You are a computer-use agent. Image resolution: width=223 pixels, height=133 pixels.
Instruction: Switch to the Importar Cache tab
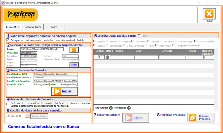pyautogui.click(x=33, y=27)
